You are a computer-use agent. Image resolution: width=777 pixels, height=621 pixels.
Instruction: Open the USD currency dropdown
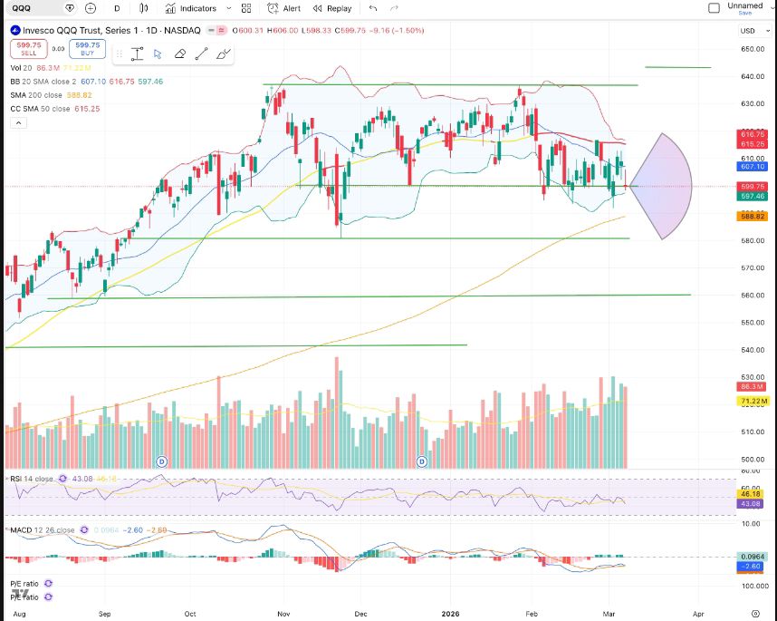751,31
